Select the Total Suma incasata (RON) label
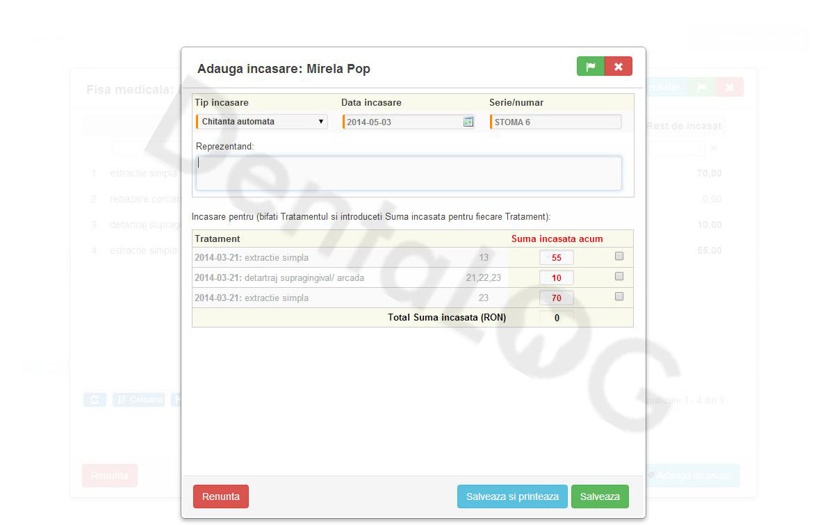Screen dimensions: 827x525 tap(447, 317)
